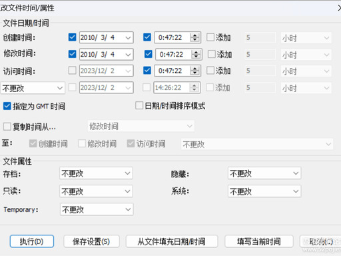Open 只读 attribute dropdown
This screenshot has width=341, height=256.
coord(96,191)
